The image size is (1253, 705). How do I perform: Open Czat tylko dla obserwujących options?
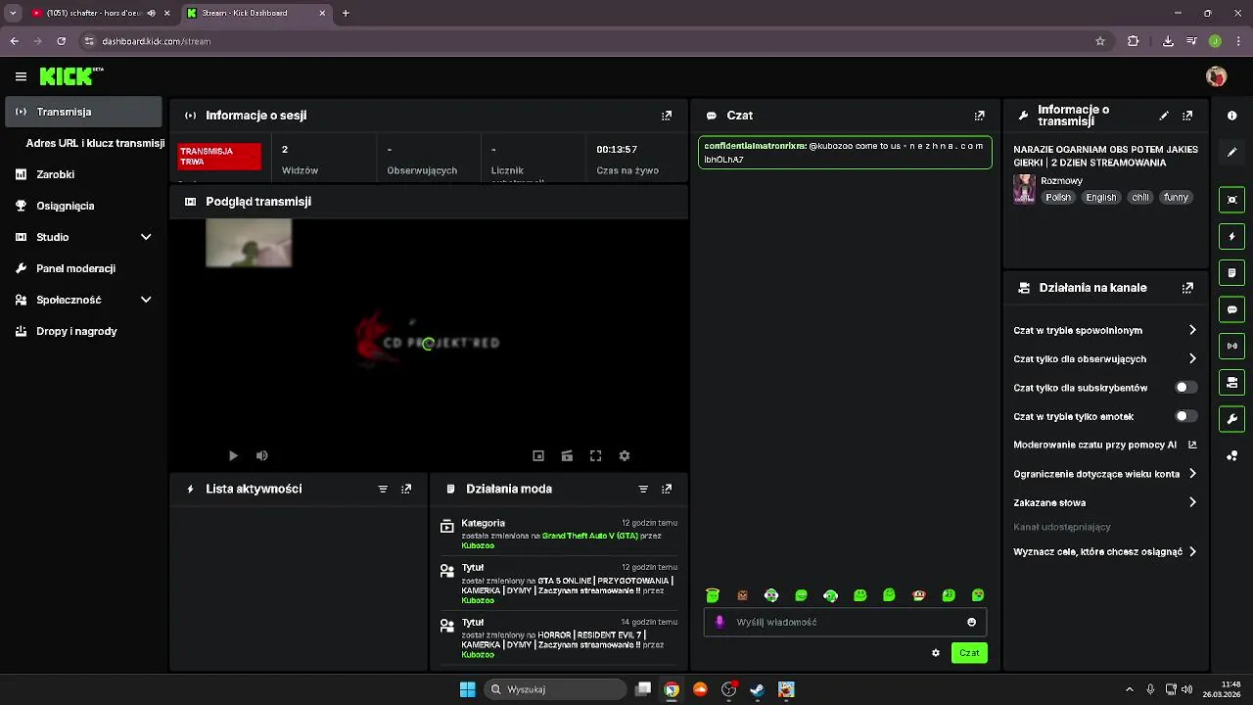1105,359
